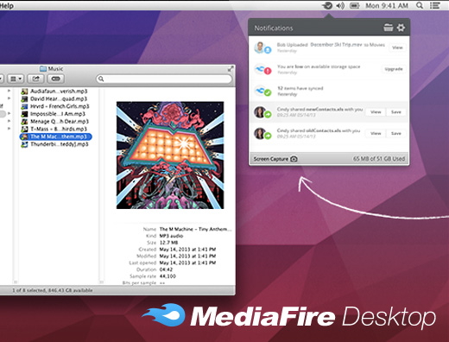The image size is (449, 342).
Task: Expand triangle beside the highlighted sidebar item
Action: (x=9, y=113)
